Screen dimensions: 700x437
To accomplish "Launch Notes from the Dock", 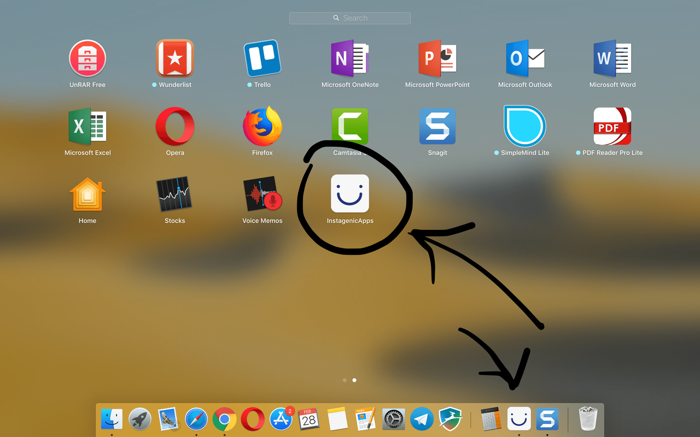I will click(x=337, y=419).
